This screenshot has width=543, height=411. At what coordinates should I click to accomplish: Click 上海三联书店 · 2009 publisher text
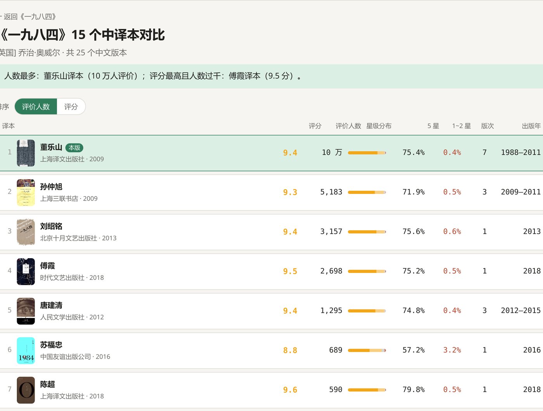69,199
